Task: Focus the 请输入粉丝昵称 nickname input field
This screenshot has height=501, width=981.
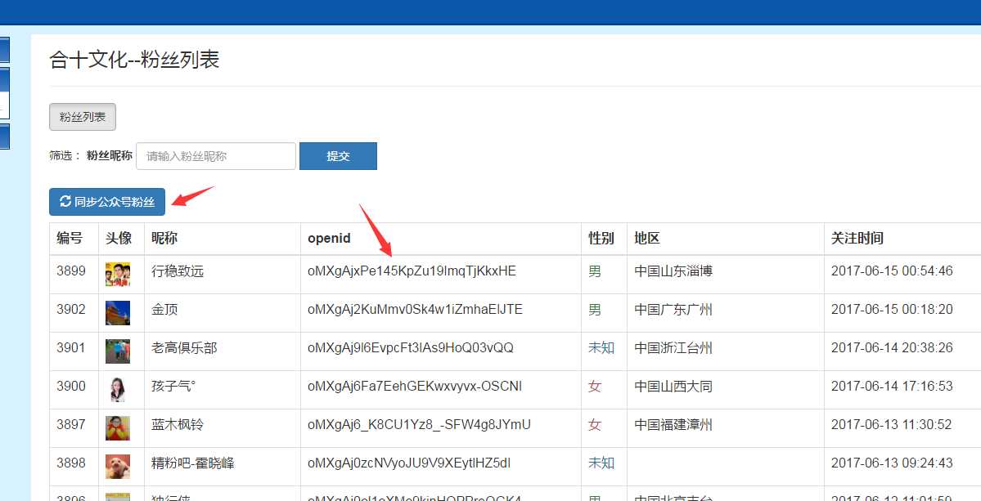Action: click(216, 156)
